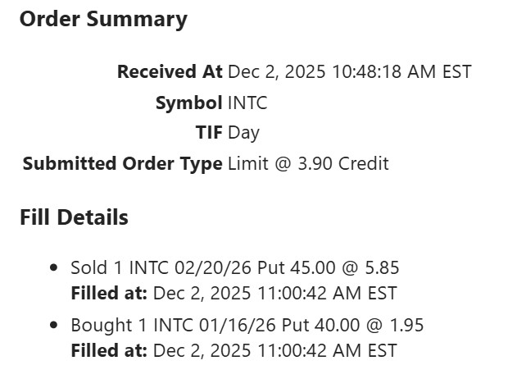Click the Filled at label under Sold fill

point(109,293)
